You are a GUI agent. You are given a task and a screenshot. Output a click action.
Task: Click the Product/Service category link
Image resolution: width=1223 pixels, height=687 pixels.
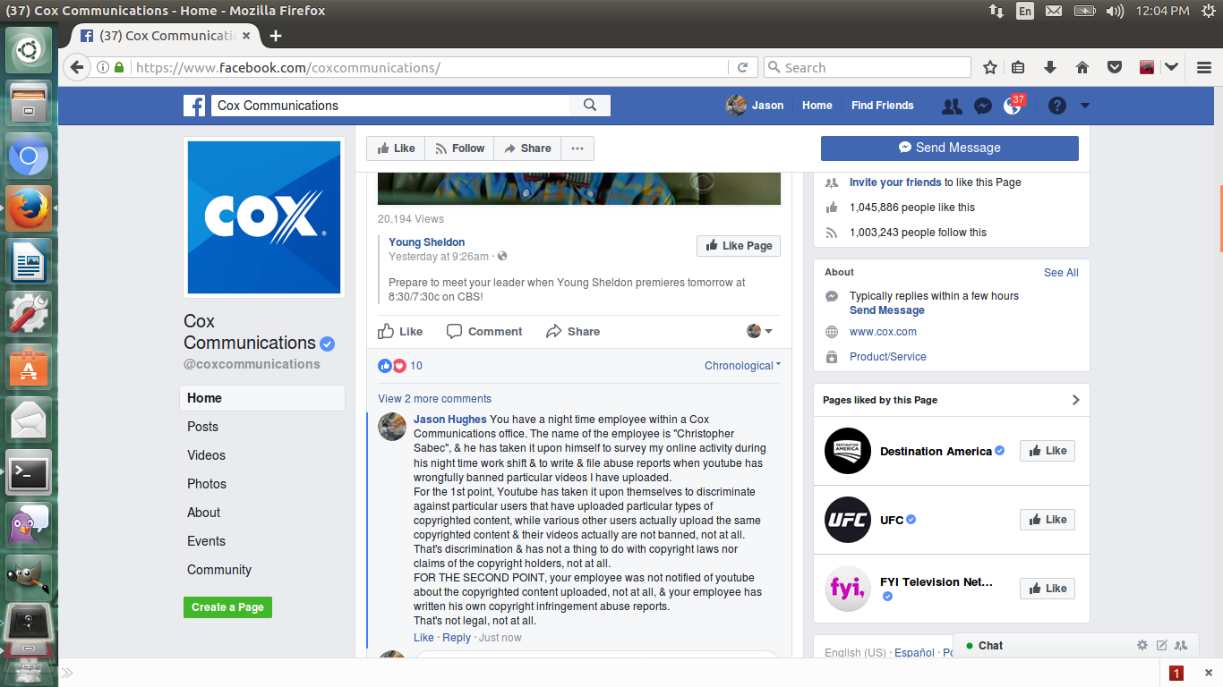[888, 357]
